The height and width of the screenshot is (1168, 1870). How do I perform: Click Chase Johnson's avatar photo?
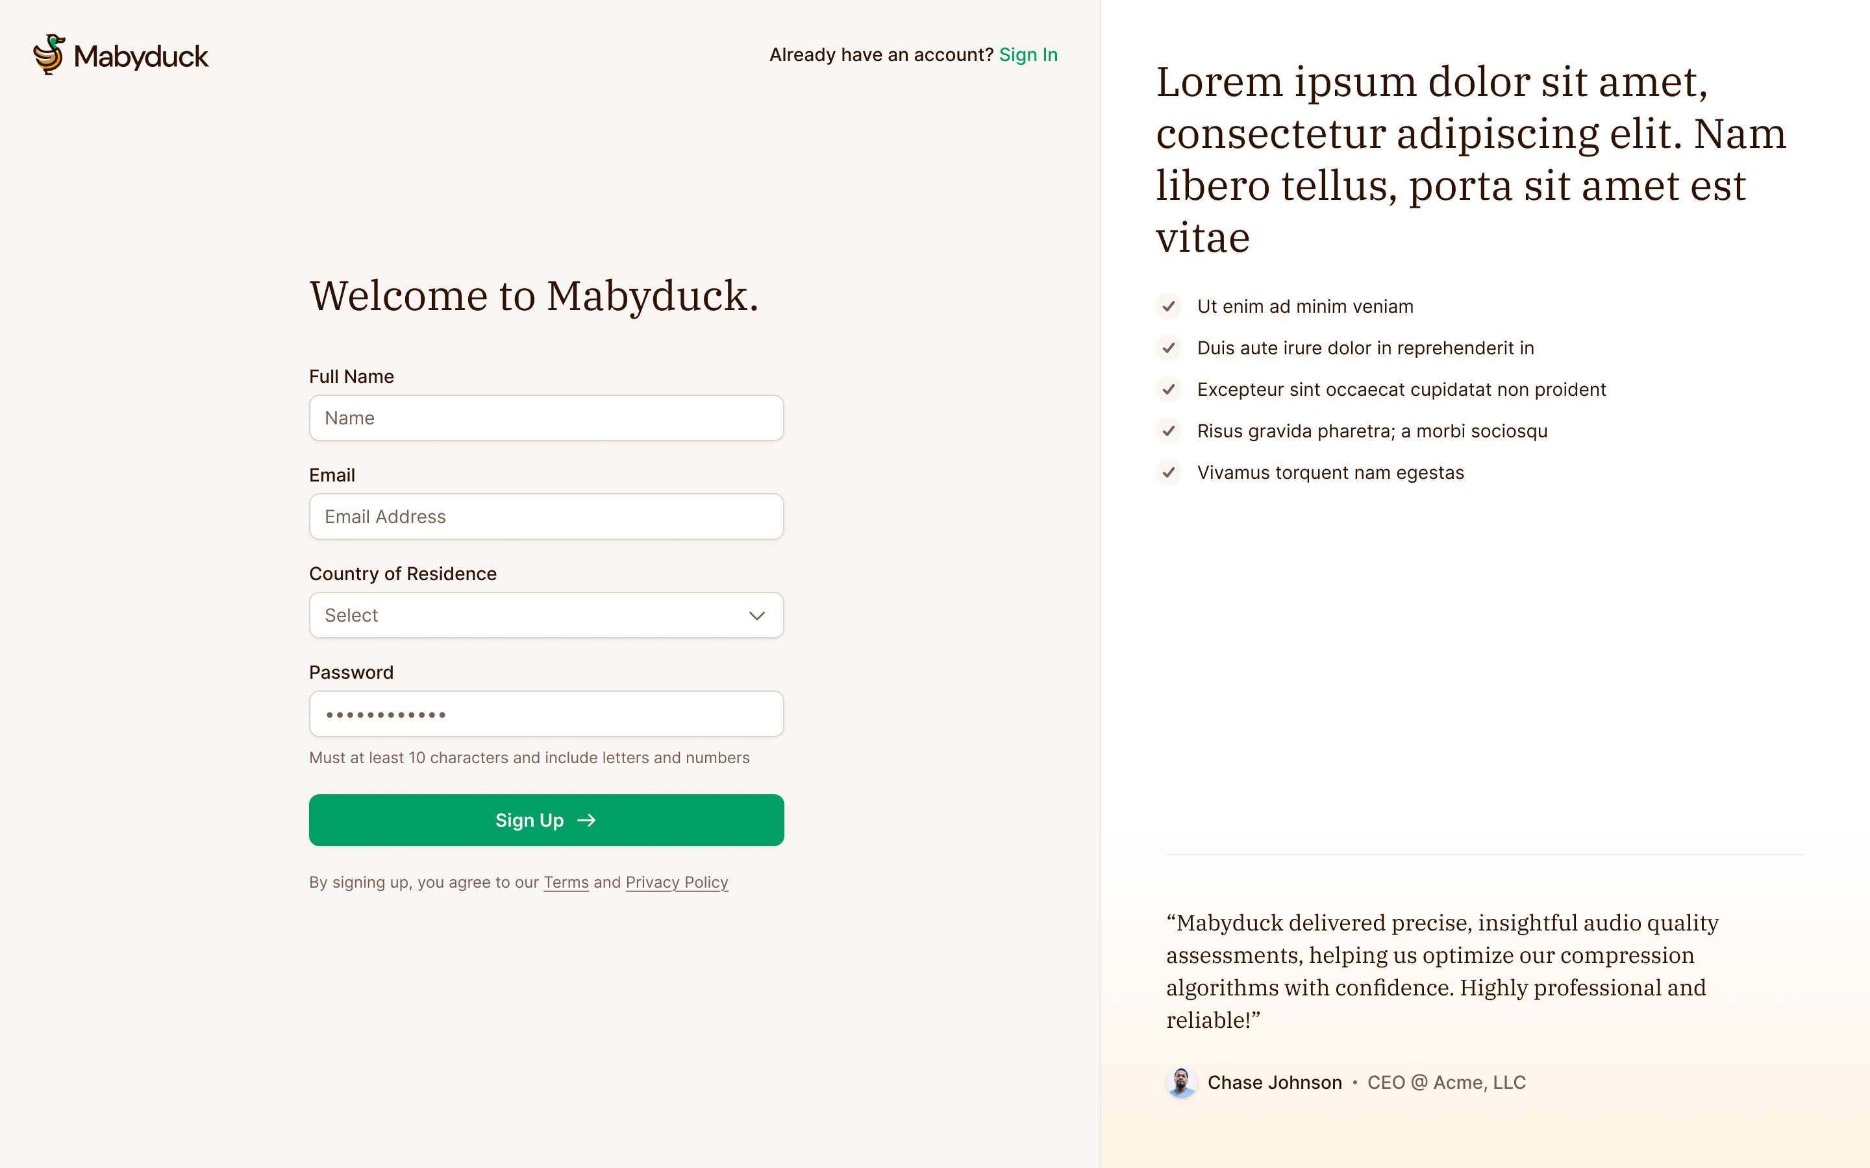tap(1180, 1082)
